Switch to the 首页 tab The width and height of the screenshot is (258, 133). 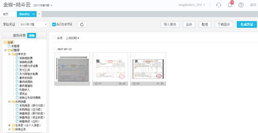pyautogui.click(x=6, y=14)
